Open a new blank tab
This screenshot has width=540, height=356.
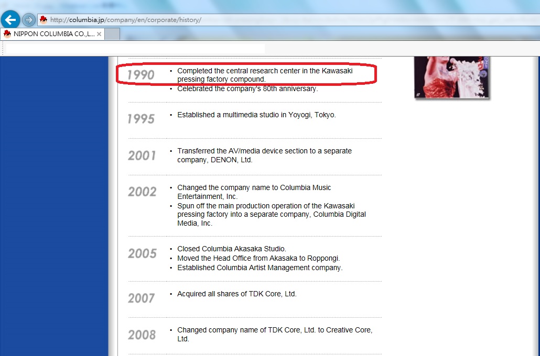pyautogui.click(x=112, y=34)
